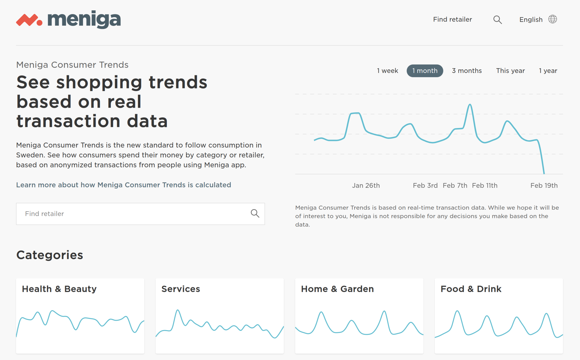Click the Jan 26th axis label
This screenshot has width=580, height=360.
(366, 186)
